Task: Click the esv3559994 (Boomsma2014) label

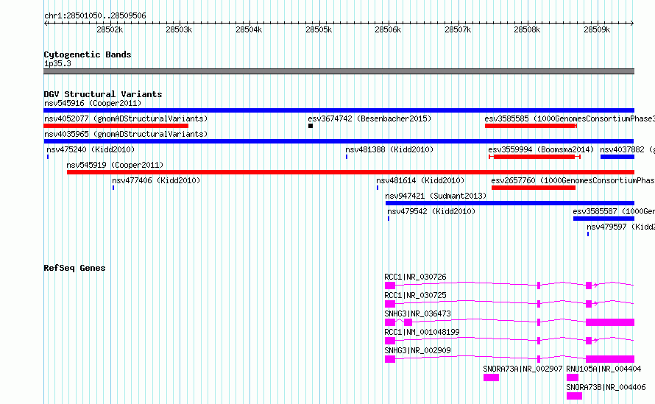Action: [541, 149]
